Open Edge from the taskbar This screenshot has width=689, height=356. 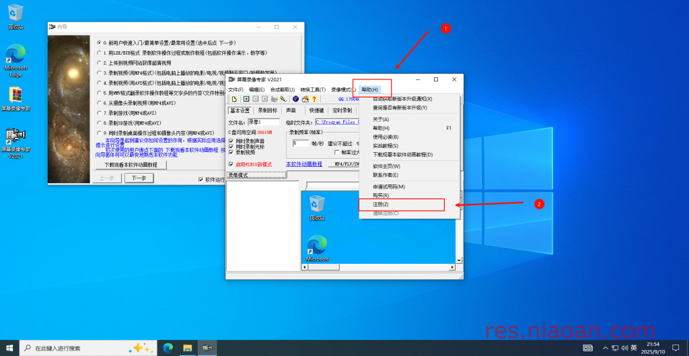[x=168, y=348]
